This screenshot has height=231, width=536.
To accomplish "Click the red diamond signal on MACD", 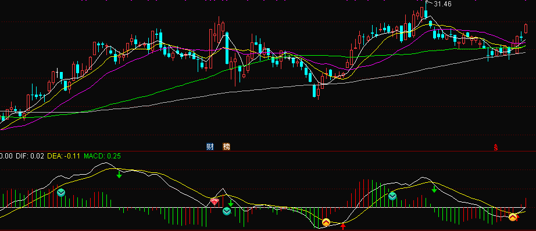I will coord(215,201).
